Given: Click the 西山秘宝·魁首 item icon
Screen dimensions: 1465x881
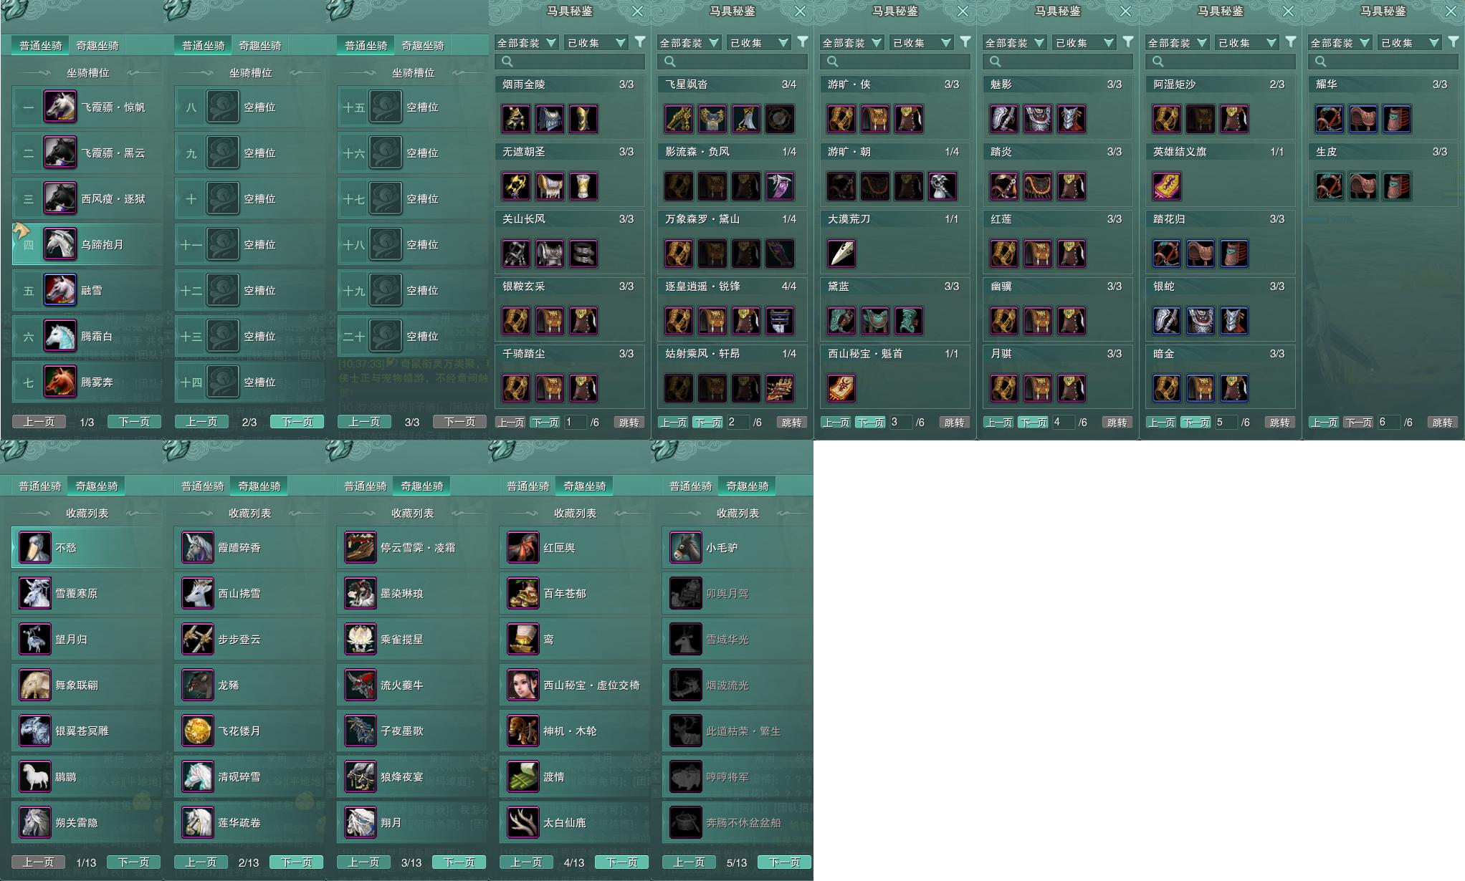Looking at the screenshot, I should 841,388.
